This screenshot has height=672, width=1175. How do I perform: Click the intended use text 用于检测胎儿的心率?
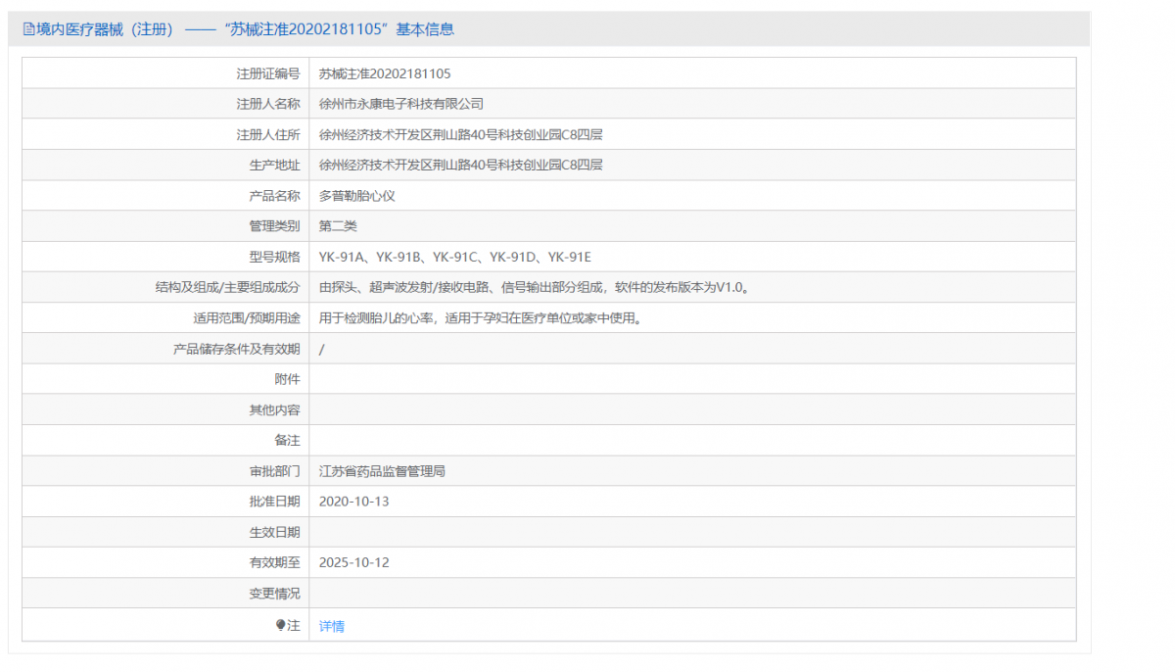point(481,318)
